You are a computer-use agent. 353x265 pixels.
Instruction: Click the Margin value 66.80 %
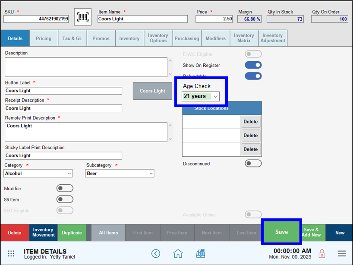(249, 19)
